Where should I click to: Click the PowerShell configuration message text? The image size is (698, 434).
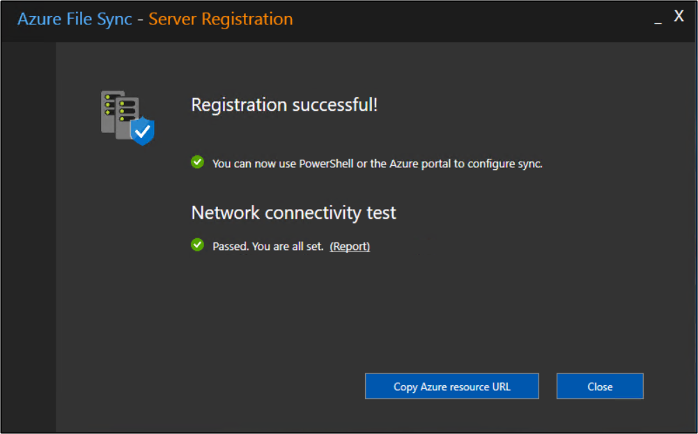tap(376, 163)
